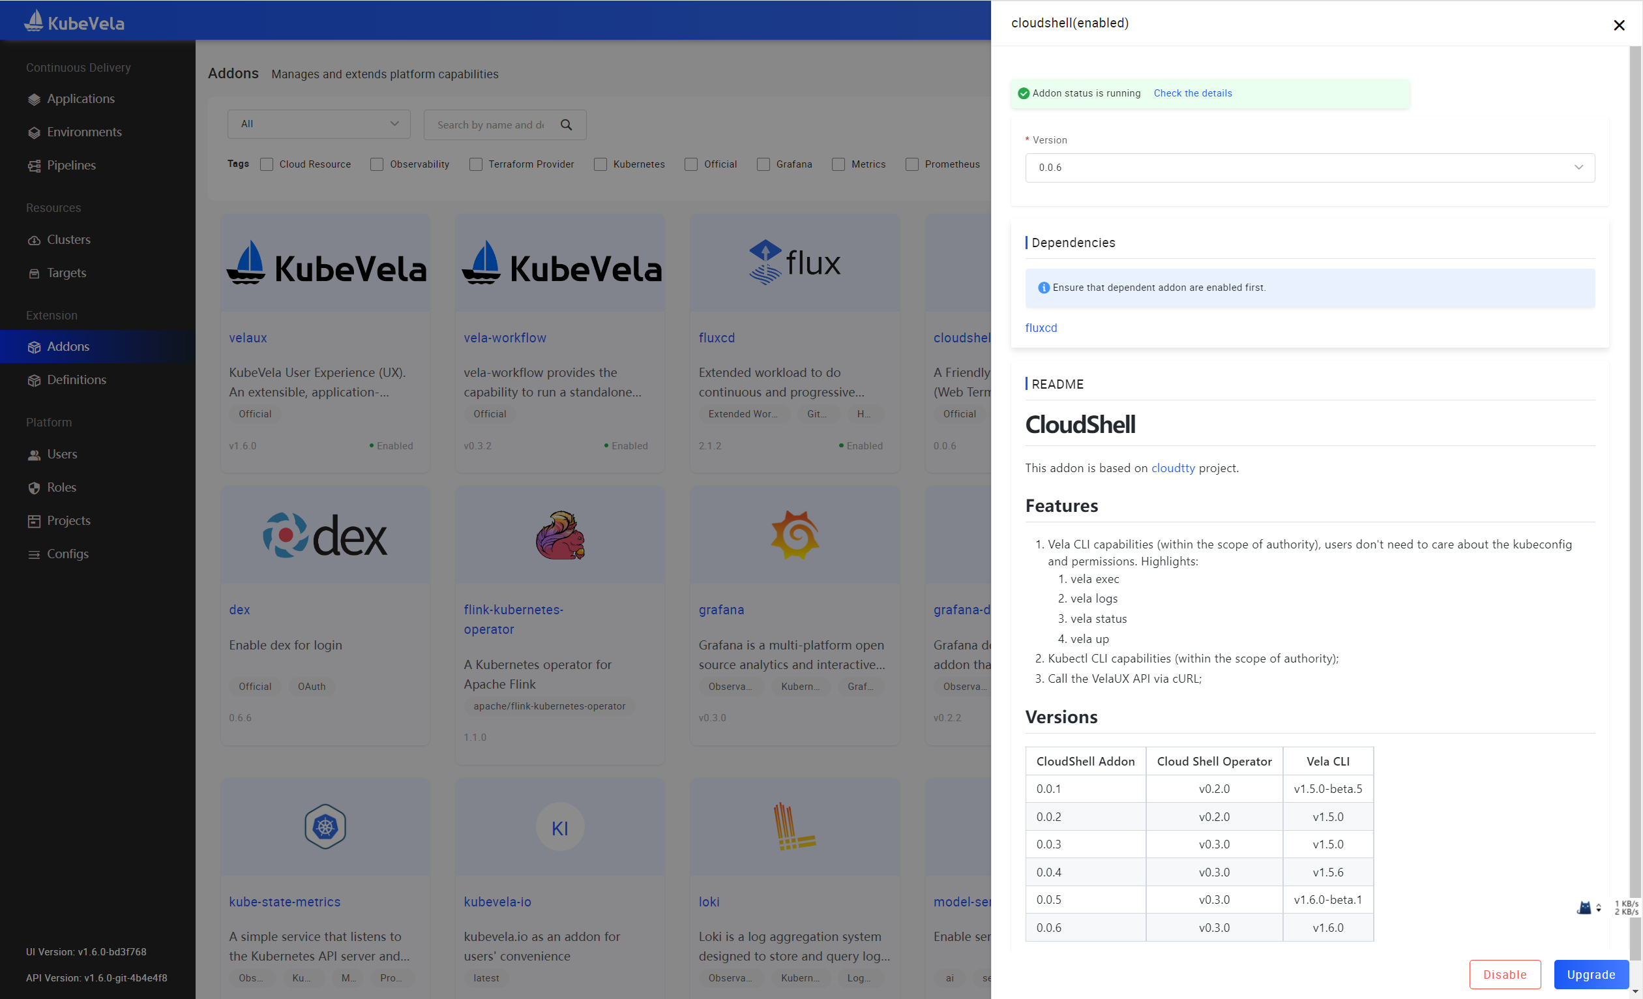
Task: Select the Clusters icon in the sidebar
Action: pos(34,239)
